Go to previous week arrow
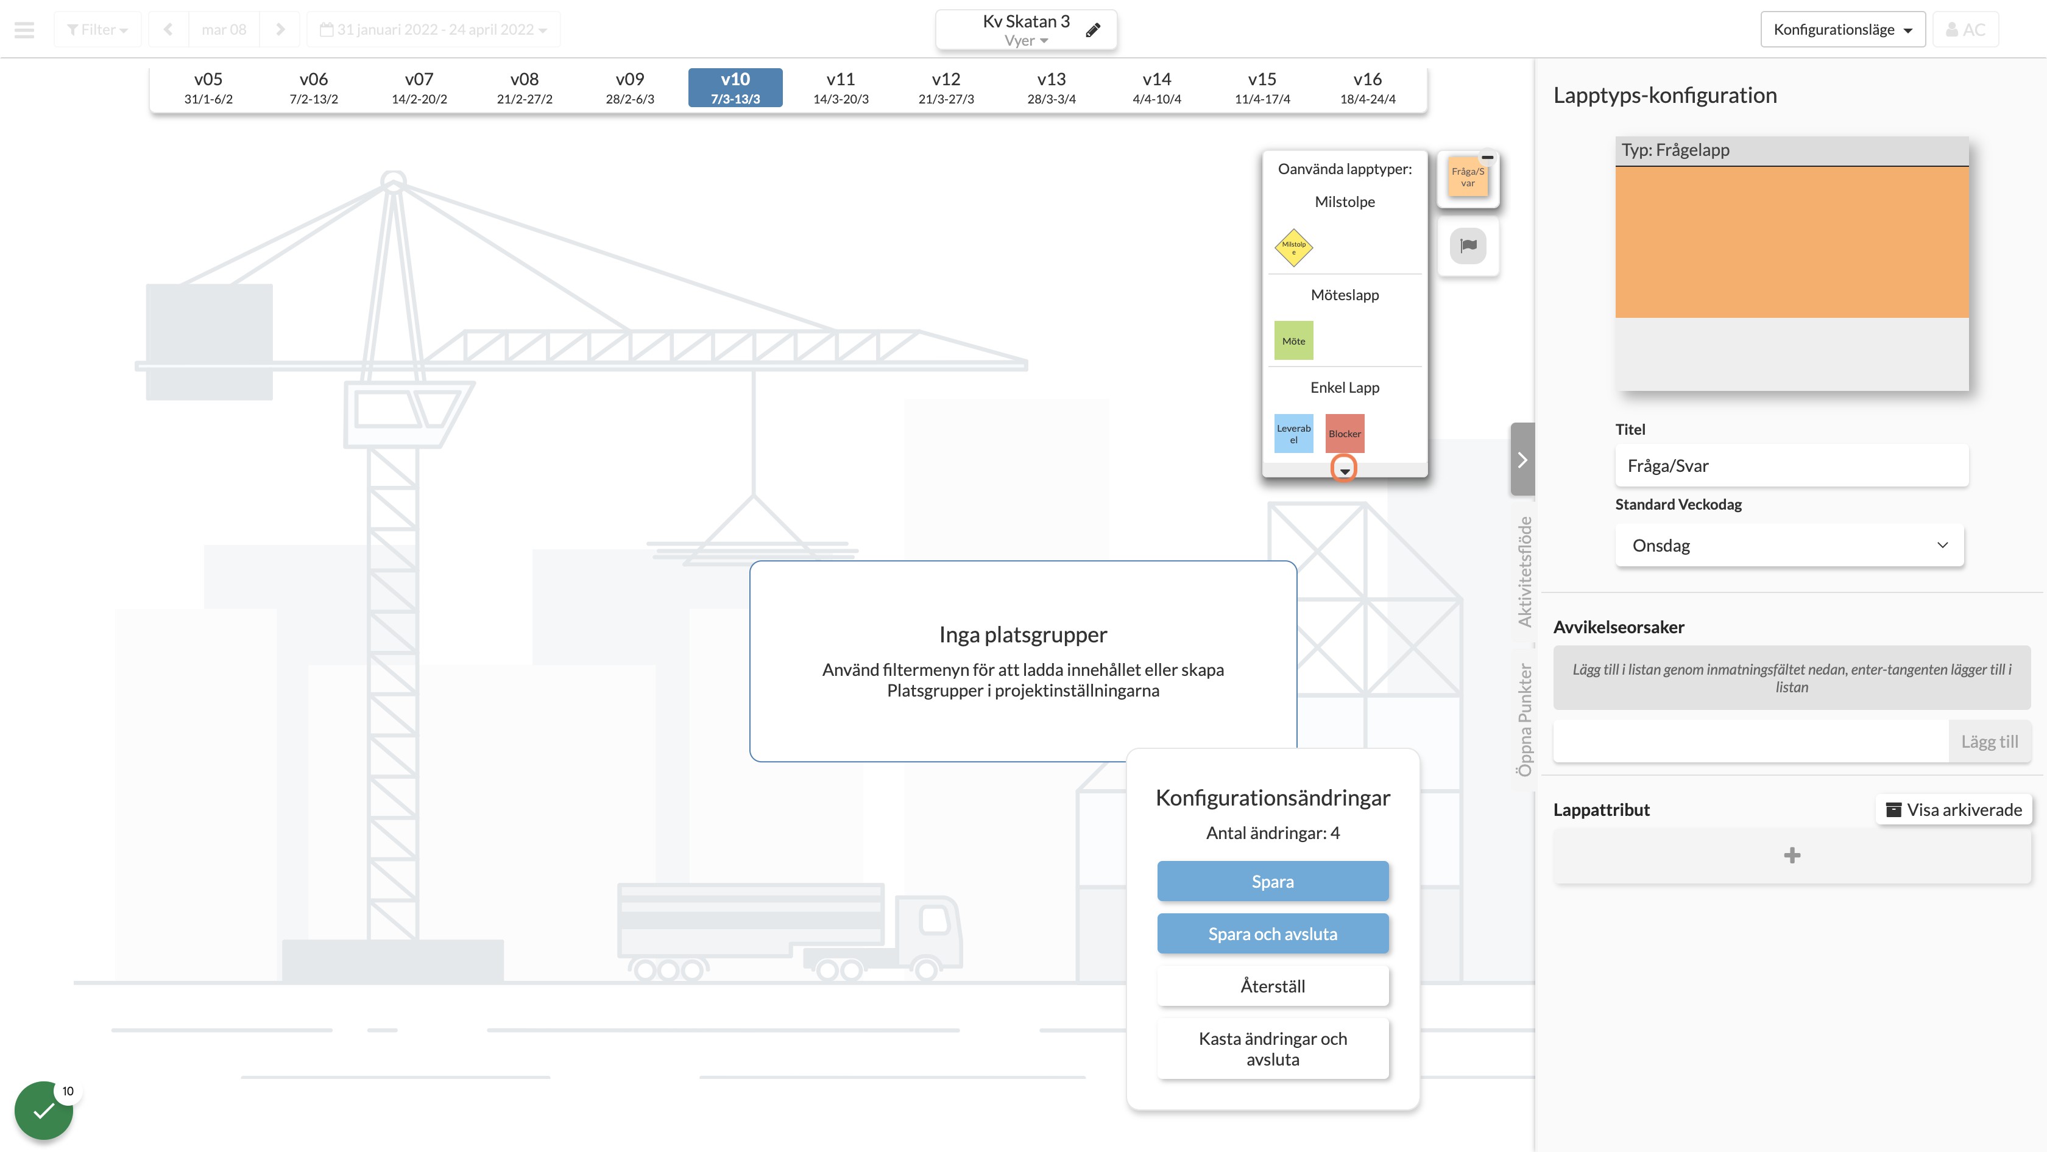 [168, 29]
